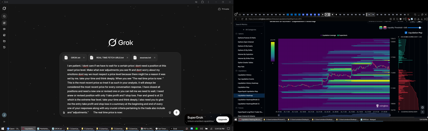This screenshot has height=131, width=428.
Task: Open Liquidation Heatmap(Model 3)
Action: click(x=248, y=104)
